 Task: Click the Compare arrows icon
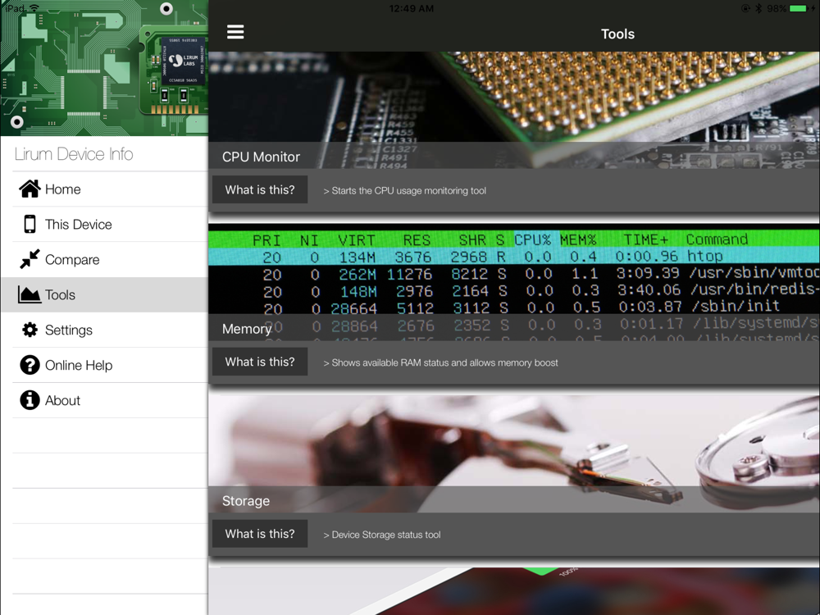coord(30,259)
